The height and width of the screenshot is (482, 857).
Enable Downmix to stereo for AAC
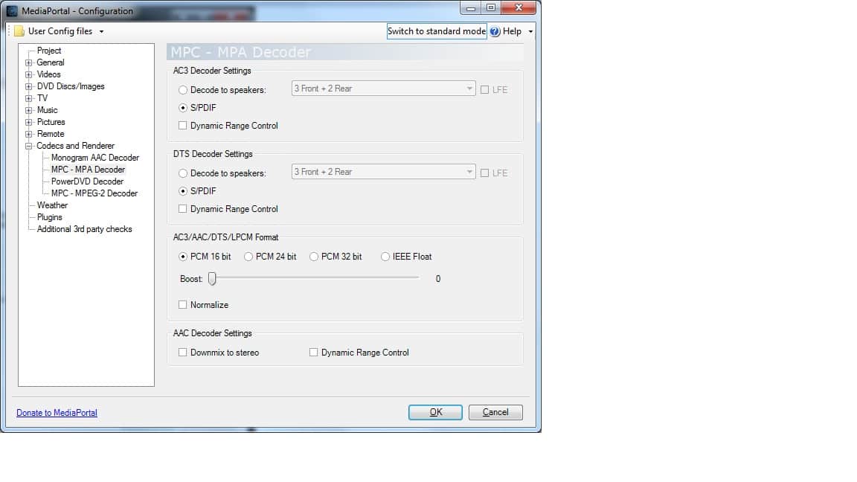pyautogui.click(x=183, y=353)
